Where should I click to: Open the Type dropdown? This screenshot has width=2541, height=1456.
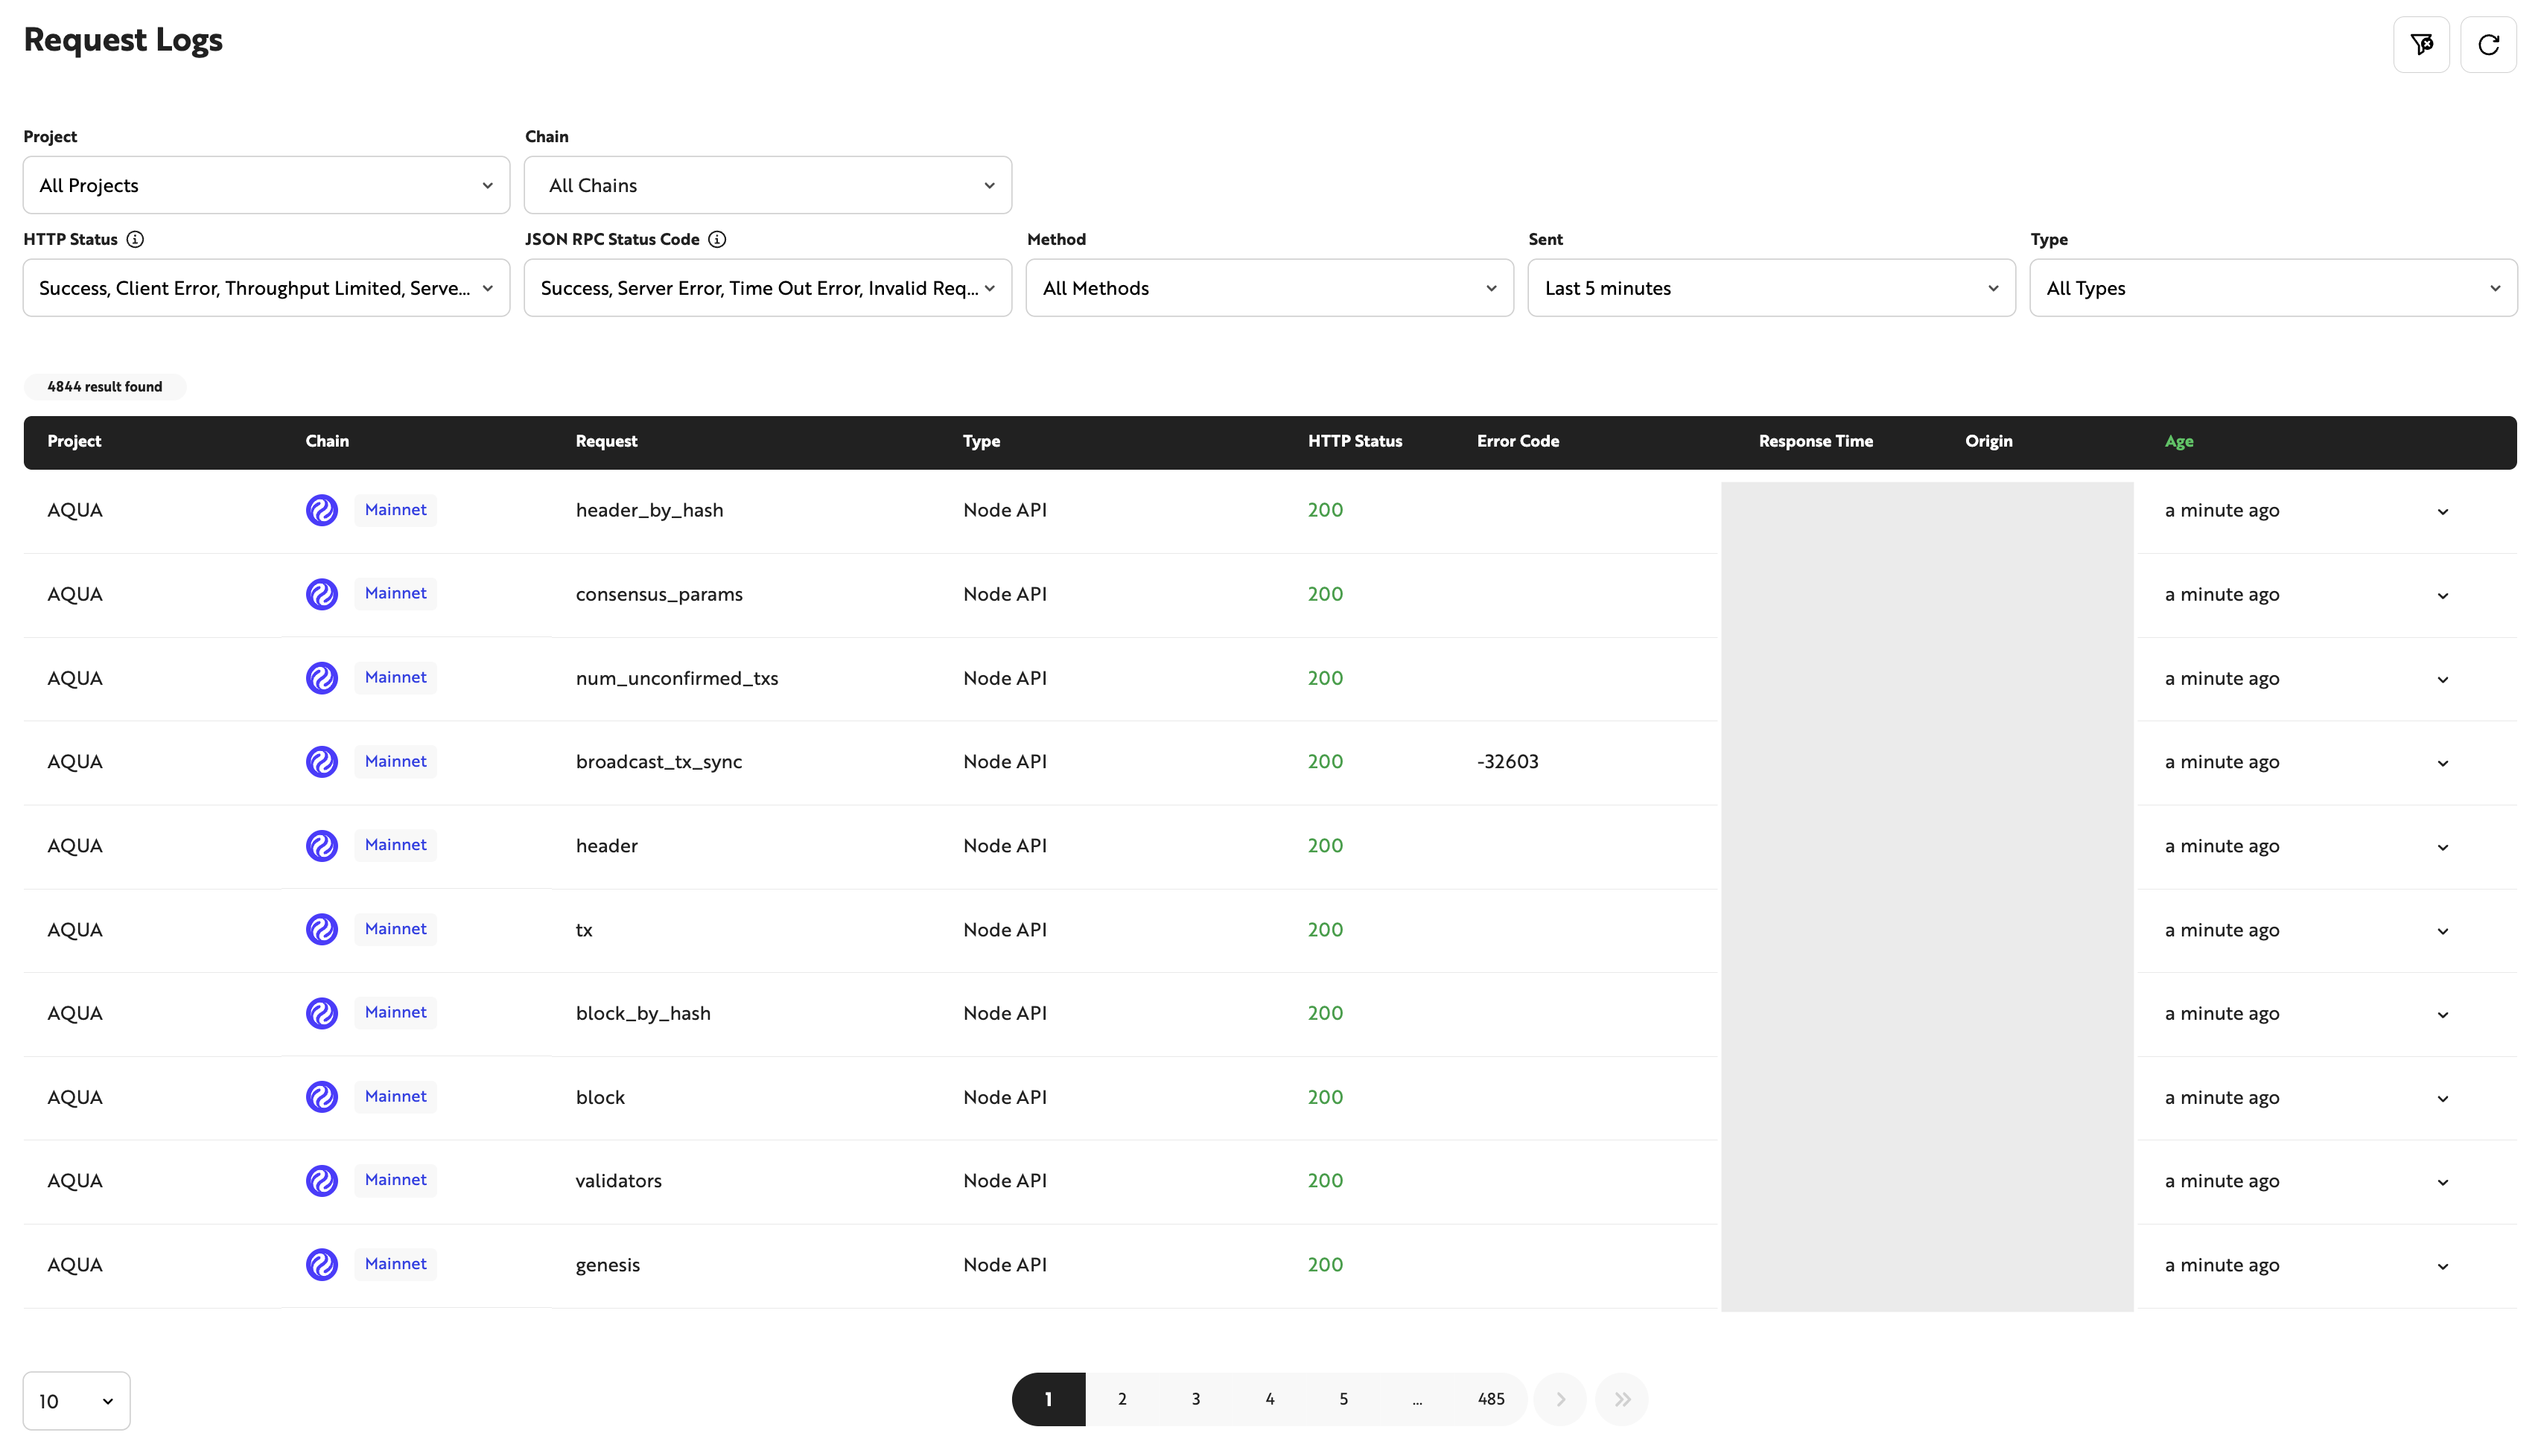2273,288
